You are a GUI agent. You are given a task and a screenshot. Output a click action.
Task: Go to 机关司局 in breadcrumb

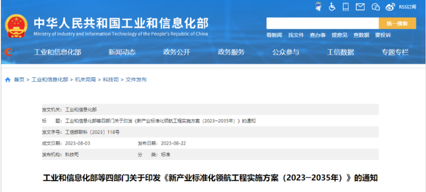(x=86, y=80)
